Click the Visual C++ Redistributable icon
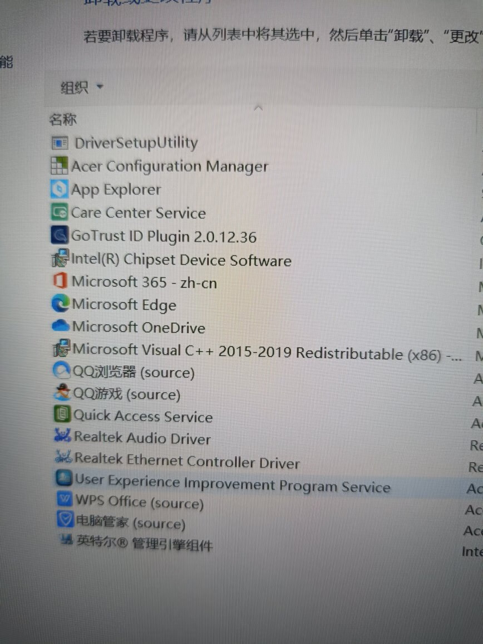483x644 pixels. tap(62, 348)
